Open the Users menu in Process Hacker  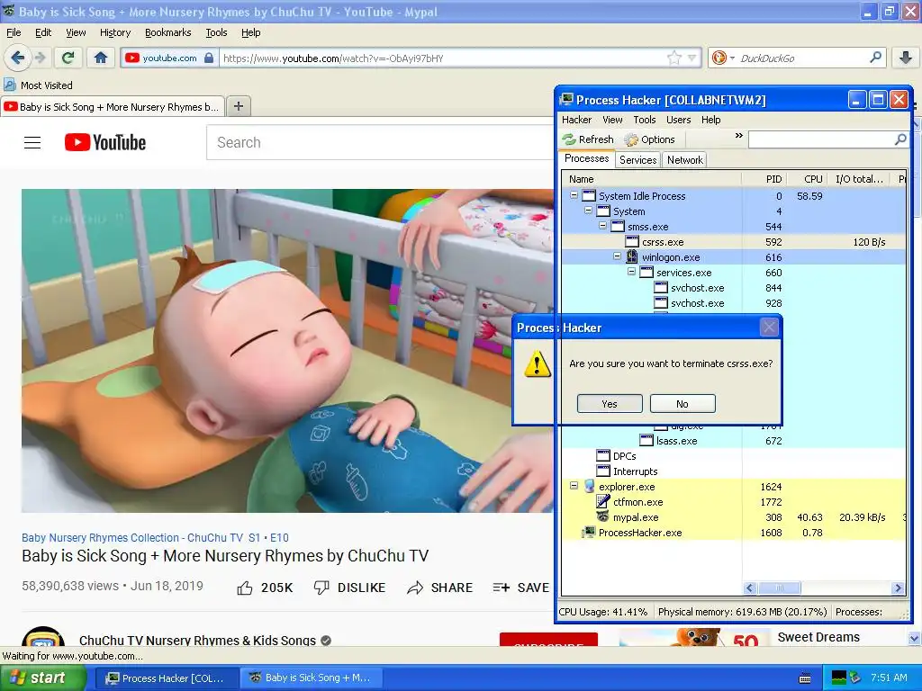tap(679, 120)
